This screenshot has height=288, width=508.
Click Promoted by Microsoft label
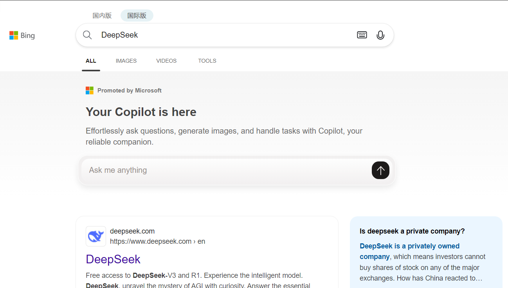130,91
